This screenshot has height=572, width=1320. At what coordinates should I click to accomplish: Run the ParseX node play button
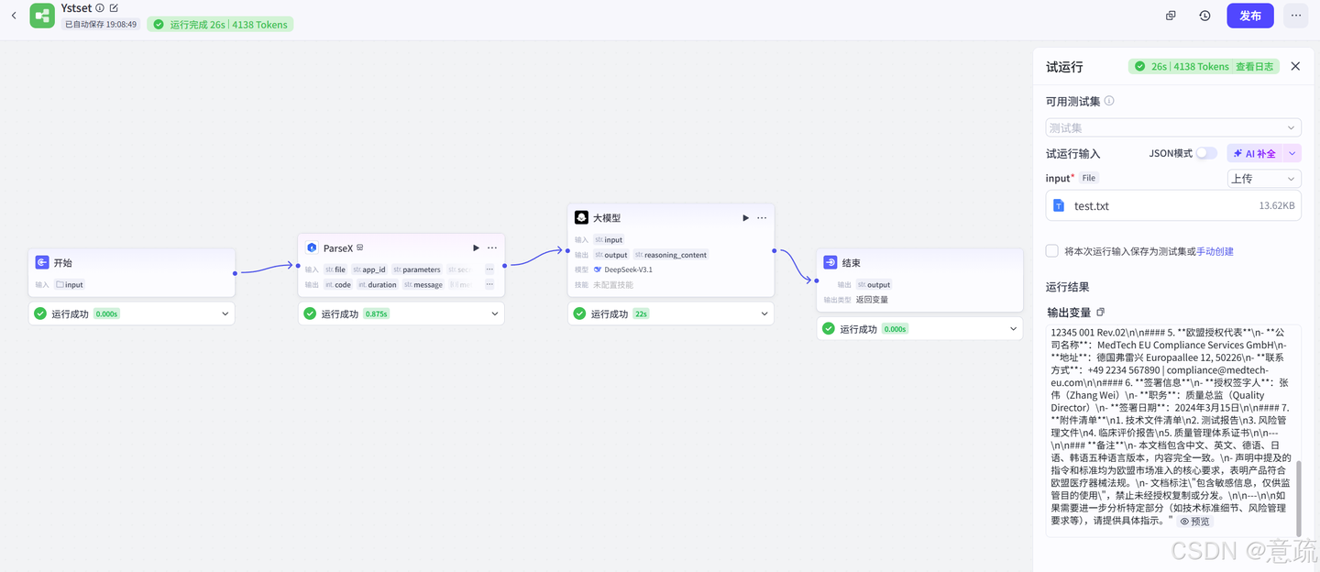coord(476,247)
